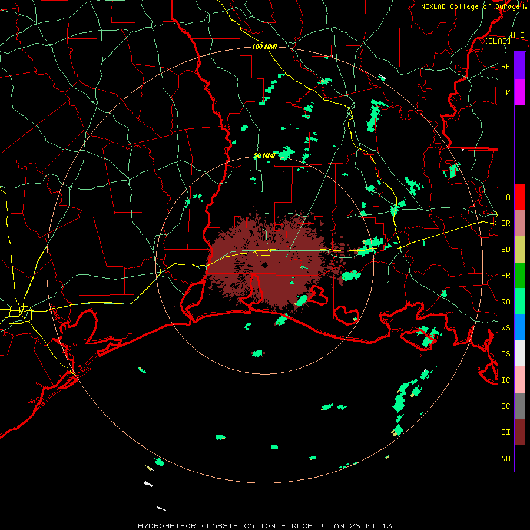Click the DS white legend swatch
Viewport: 530px width, 530px height.
pos(520,353)
